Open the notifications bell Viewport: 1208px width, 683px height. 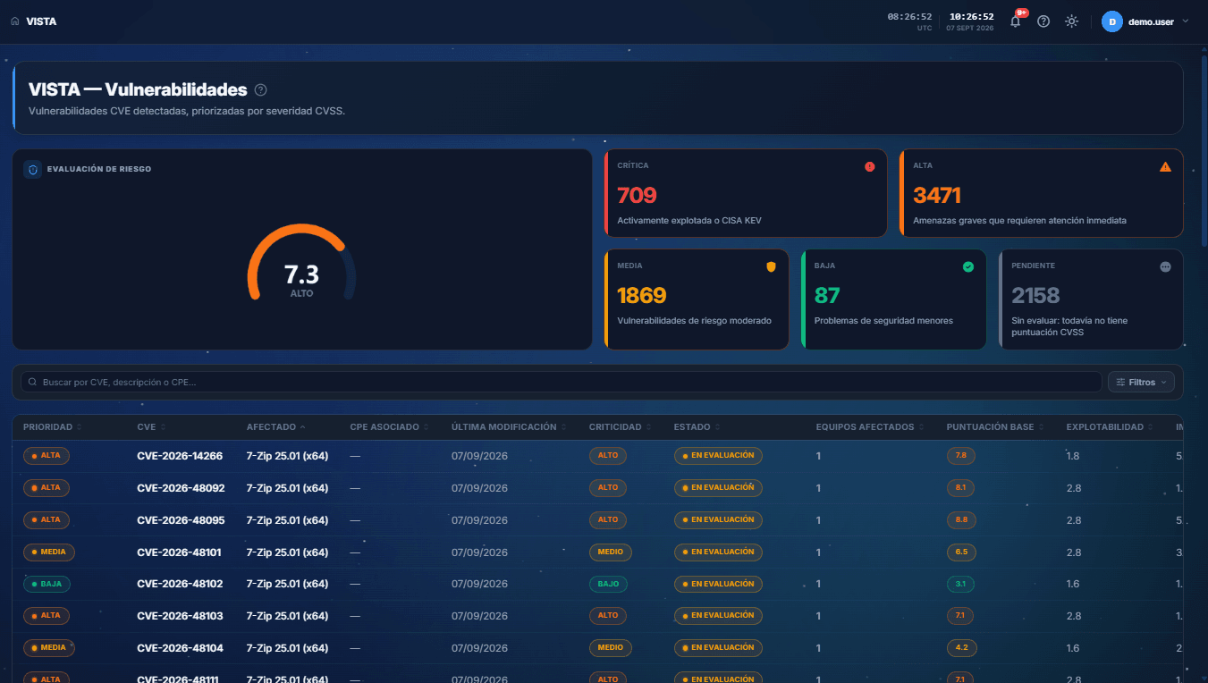(1015, 21)
